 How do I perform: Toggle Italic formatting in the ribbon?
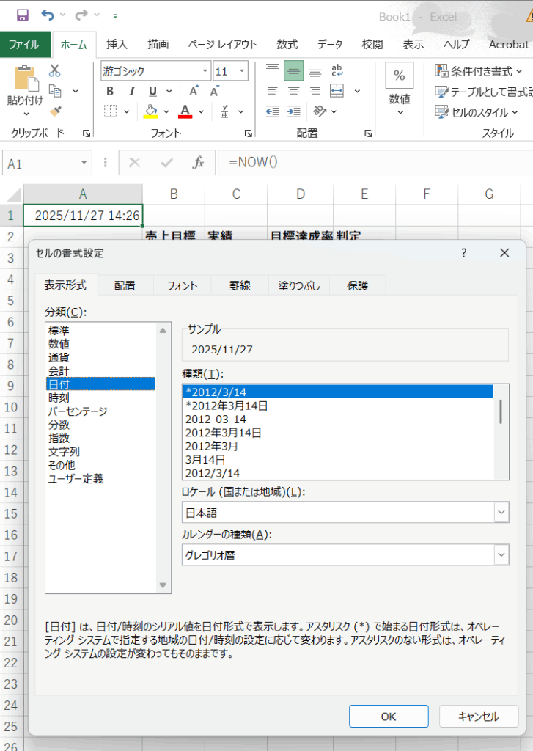(131, 92)
